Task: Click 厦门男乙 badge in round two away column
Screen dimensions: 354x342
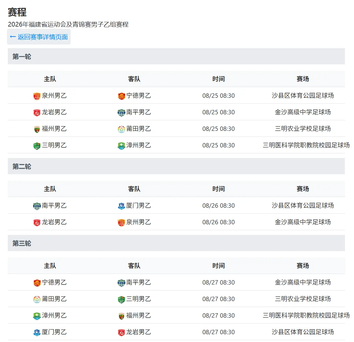Action: tap(121, 206)
